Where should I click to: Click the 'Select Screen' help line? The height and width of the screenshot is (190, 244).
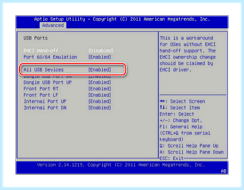point(182,101)
